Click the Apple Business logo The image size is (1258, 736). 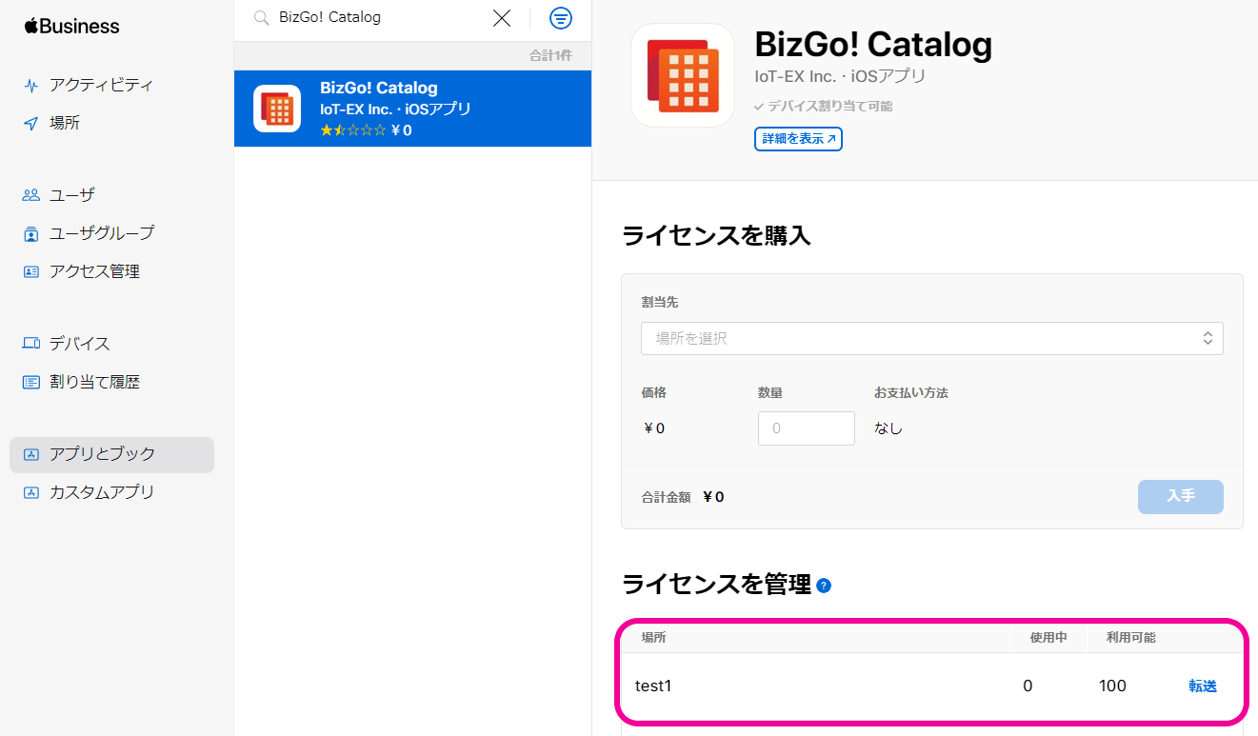pyautogui.click(x=72, y=26)
